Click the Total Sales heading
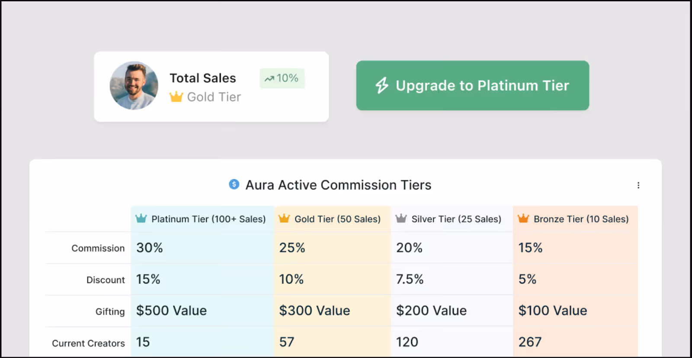The image size is (692, 358). pos(202,78)
